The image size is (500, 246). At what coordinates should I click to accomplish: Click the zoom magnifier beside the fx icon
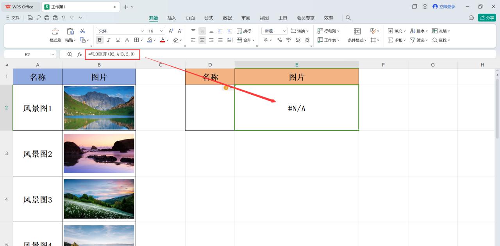[70, 54]
